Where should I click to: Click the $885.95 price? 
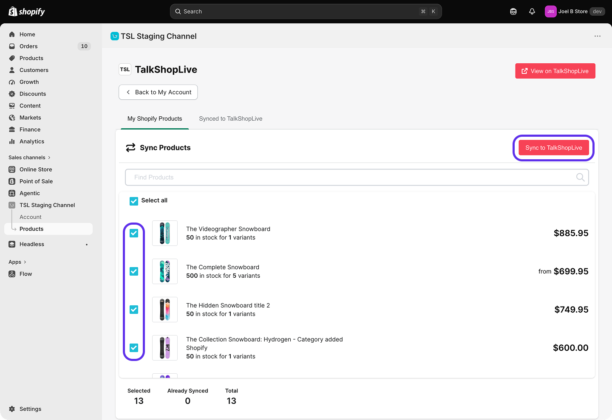[571, 233]
